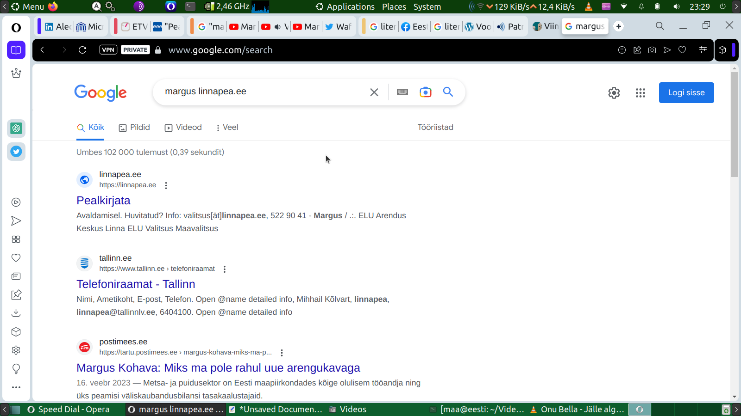Image resolution: width=741 pixels, height=416 pixels.
Task: Open Google apps grid
Action: [641, 93]
